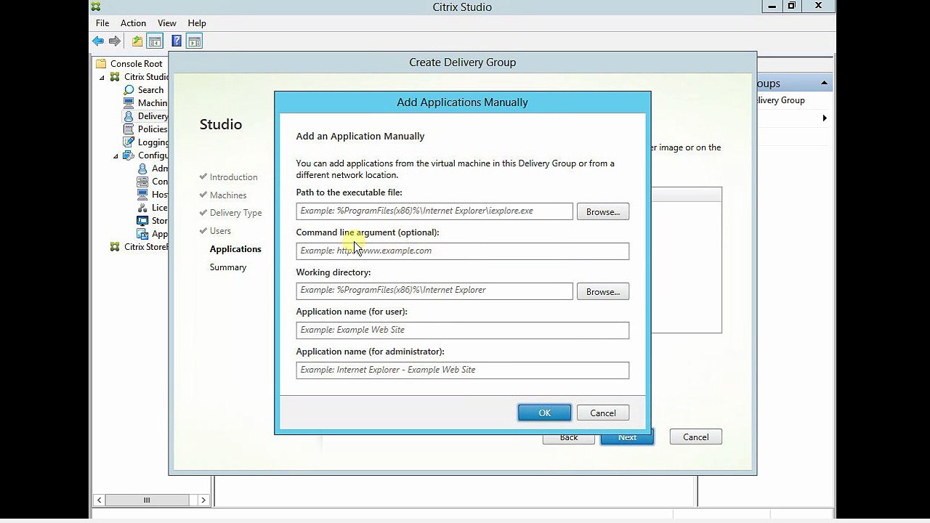The image size is (930, 523).
Task: Click Application name (for administrator) field
Action: coord(463,370)
